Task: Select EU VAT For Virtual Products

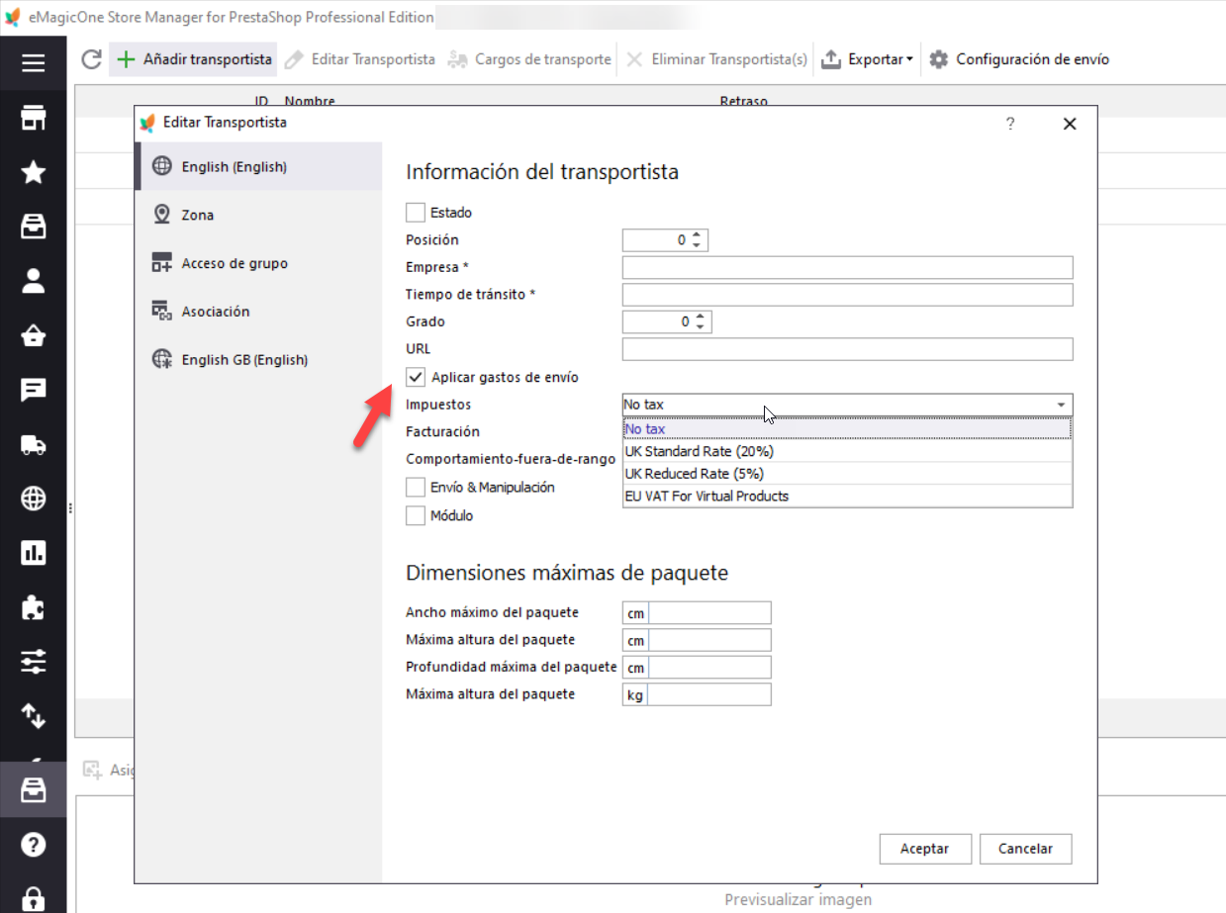Action: pyautogui.click(x=848, y=496)
